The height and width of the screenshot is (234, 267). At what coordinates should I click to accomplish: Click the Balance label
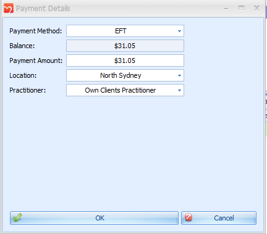click(22, 46)
